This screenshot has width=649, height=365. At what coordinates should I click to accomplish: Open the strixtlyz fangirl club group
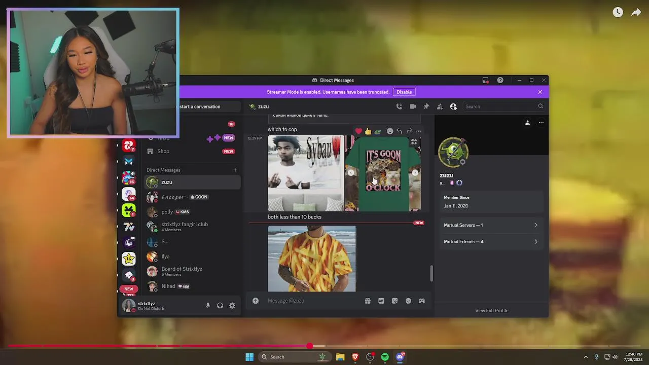pos(192,227)
